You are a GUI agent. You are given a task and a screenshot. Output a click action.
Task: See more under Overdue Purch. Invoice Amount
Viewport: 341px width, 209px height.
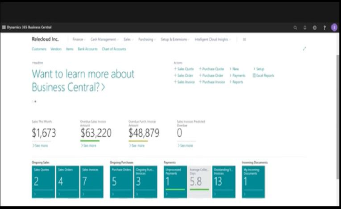(136, 146)
